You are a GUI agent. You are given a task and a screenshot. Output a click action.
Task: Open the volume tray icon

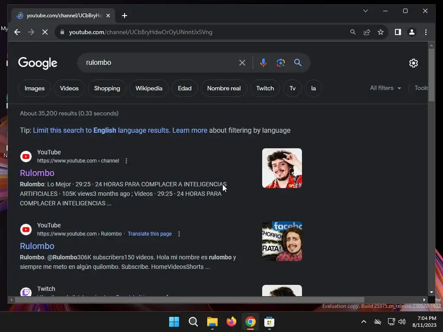(402, 322)
